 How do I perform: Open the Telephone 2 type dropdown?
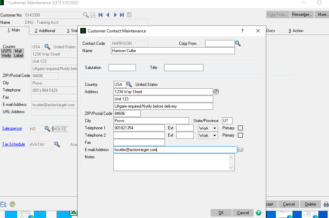(214, 136)
